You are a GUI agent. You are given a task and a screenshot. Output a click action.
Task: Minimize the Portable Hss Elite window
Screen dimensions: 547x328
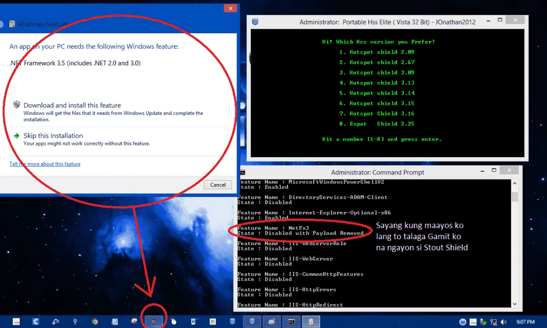pyautogui.click(x=488, y=20)
